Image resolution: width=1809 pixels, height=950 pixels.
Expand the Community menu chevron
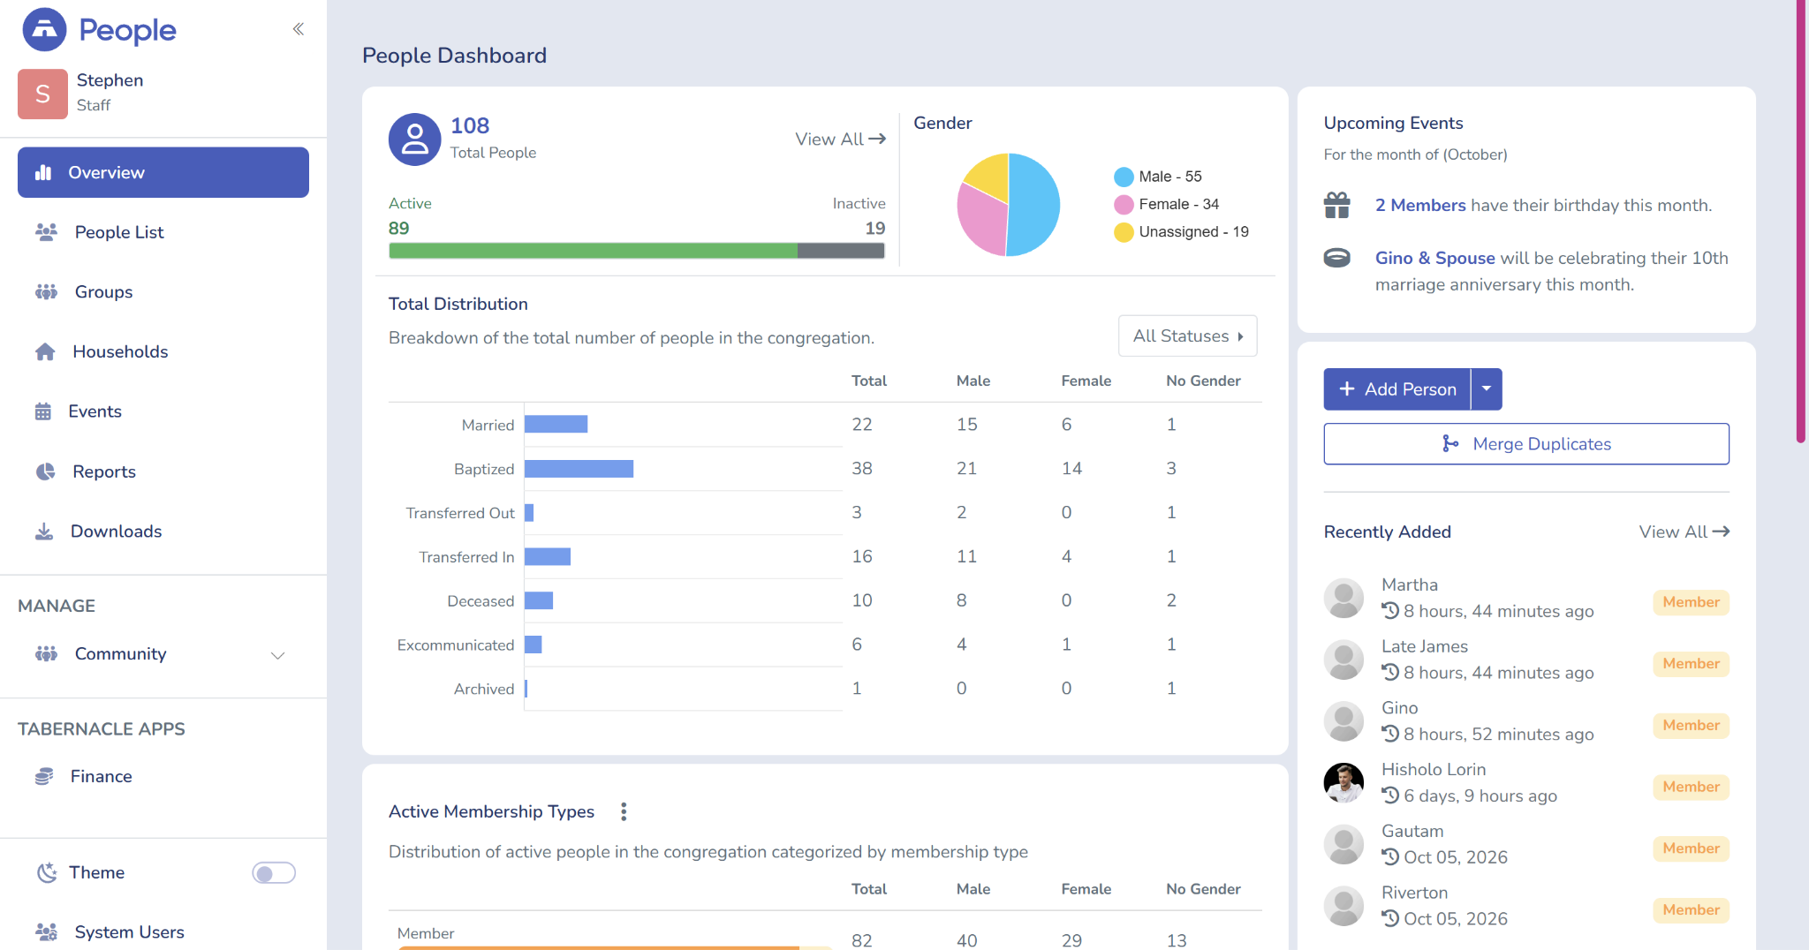click(x=278, y=655)
